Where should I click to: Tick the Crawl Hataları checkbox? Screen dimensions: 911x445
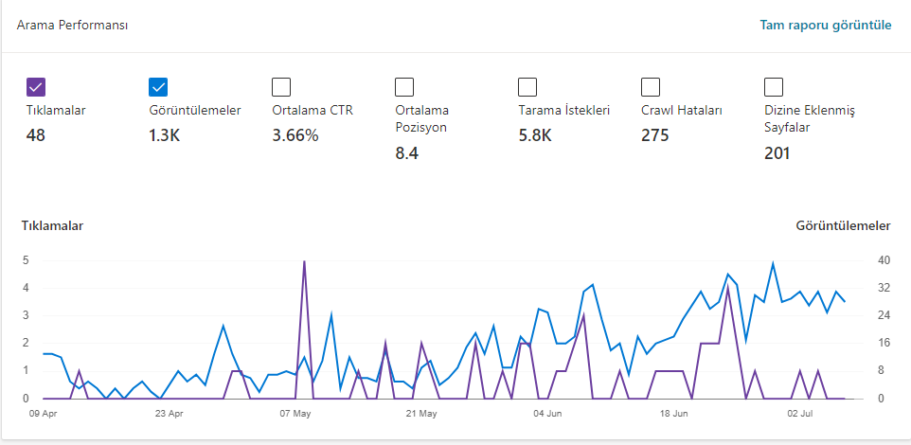651,87
